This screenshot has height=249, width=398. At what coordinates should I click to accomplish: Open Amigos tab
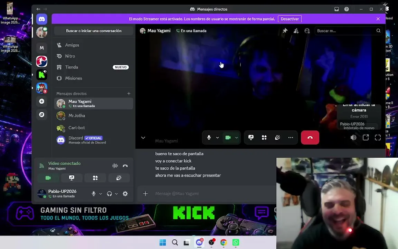point(93,45)
